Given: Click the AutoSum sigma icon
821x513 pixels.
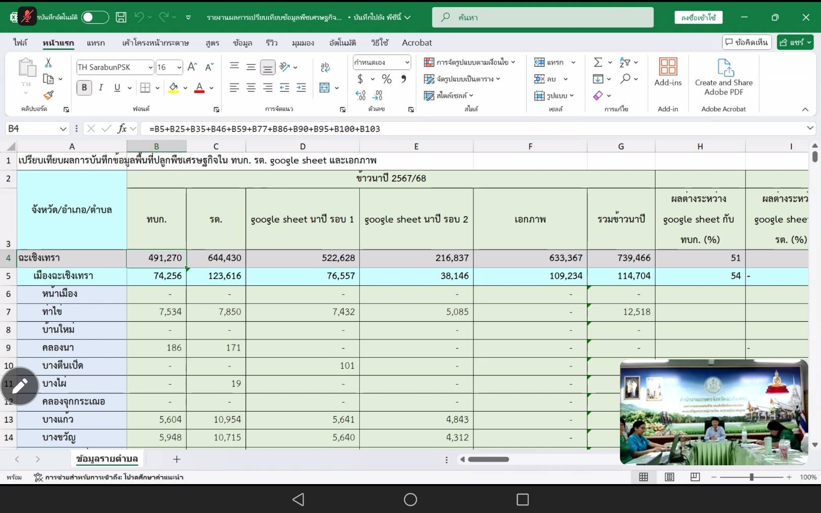Looking at the screenshot, I should (x=598, y=62).
